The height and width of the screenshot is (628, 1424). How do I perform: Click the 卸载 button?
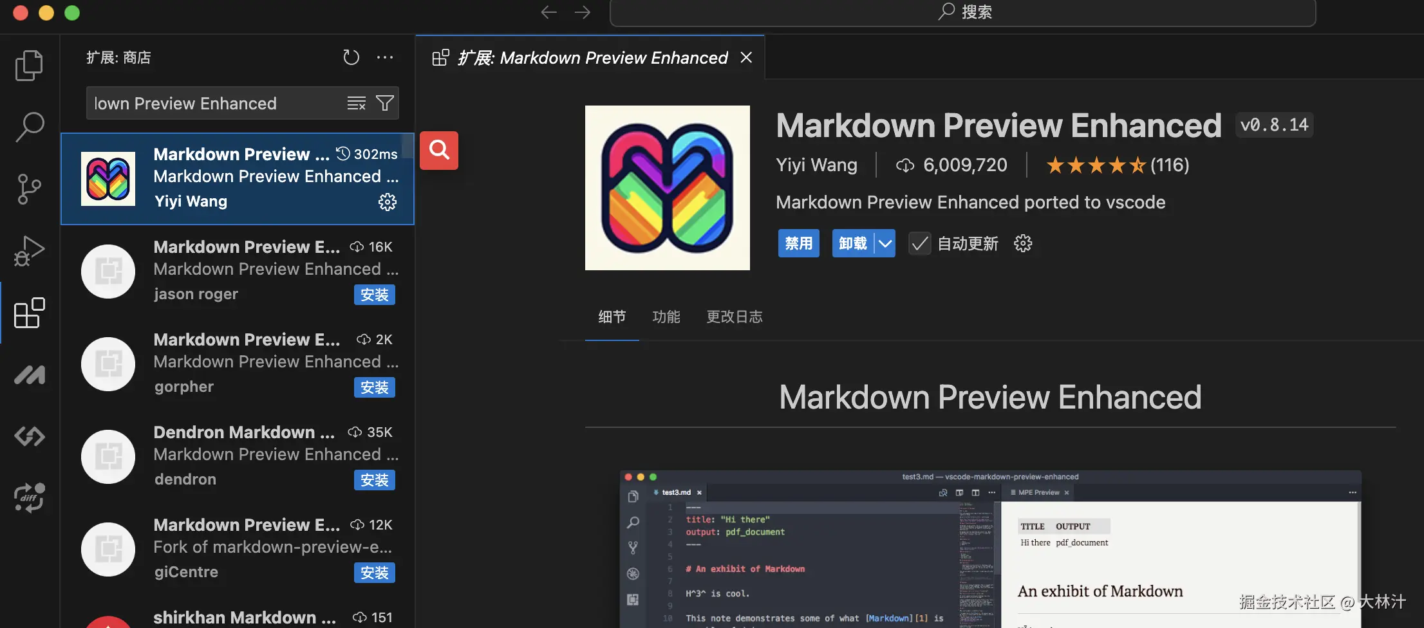(x=853, y=243)
